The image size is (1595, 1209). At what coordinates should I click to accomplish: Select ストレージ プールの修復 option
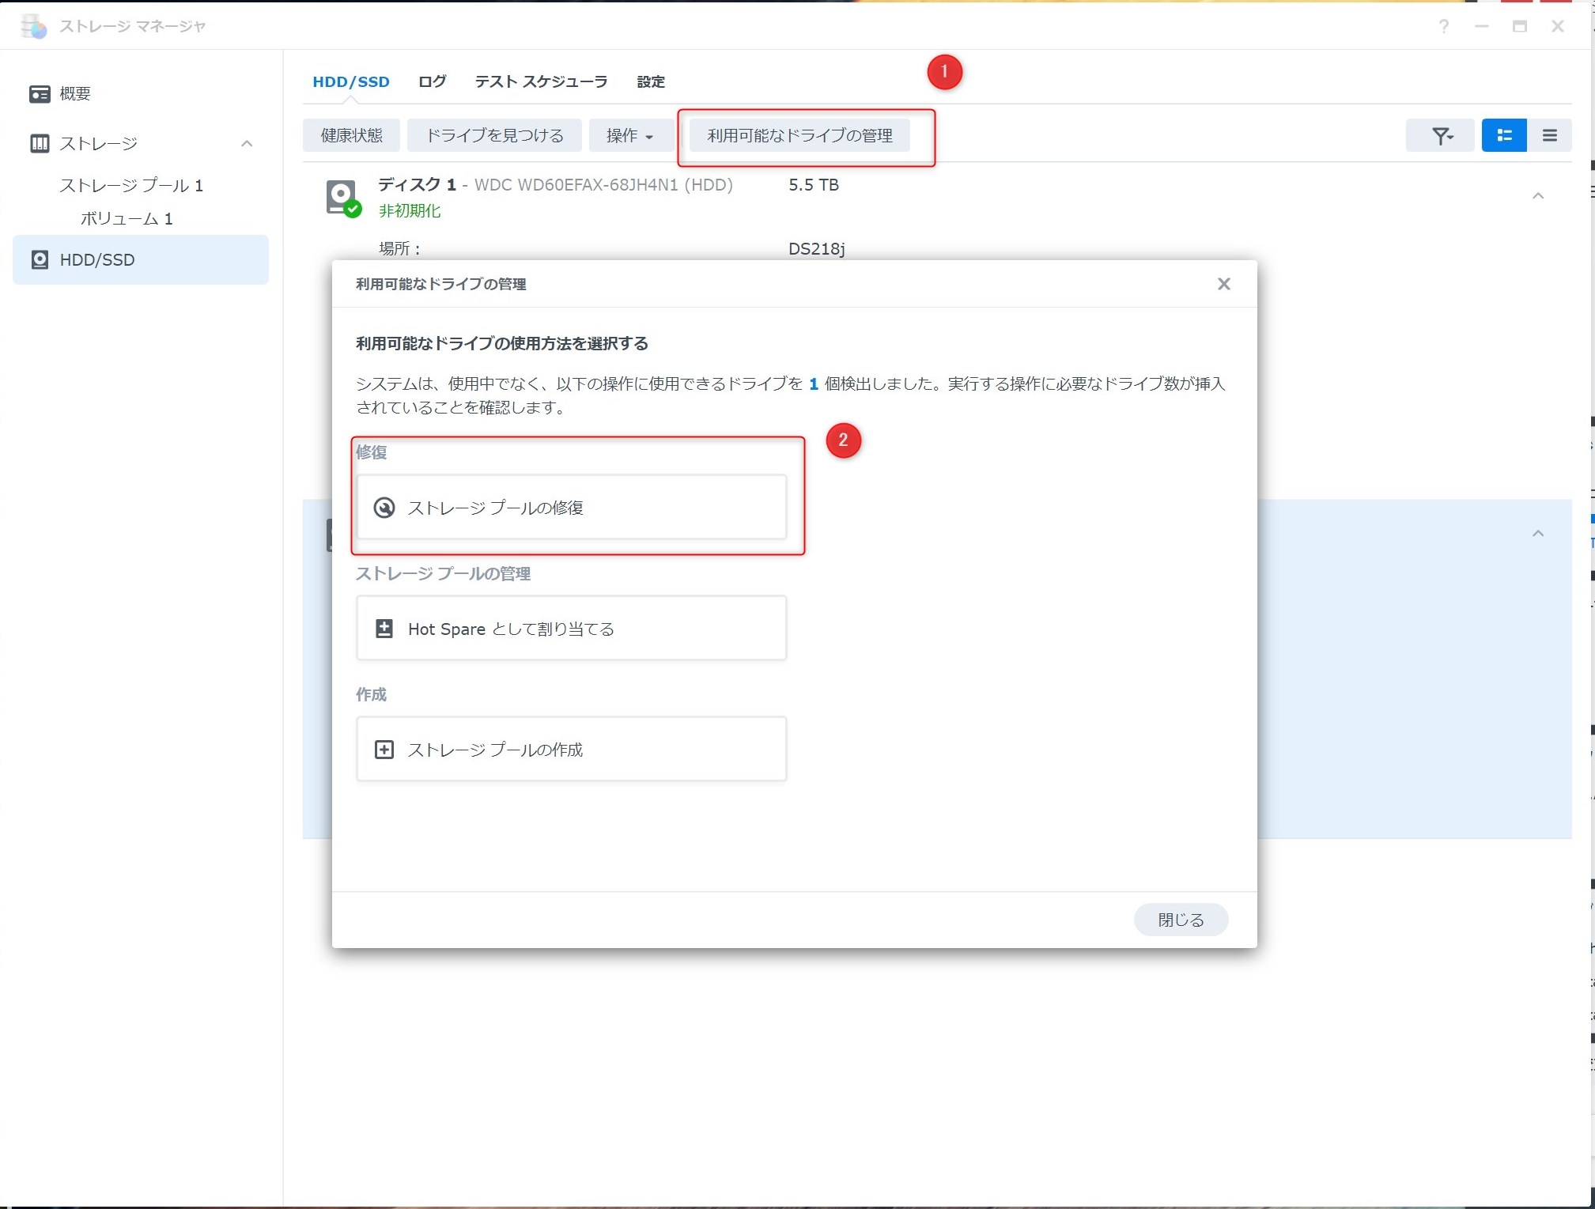(x=571, y=508)
